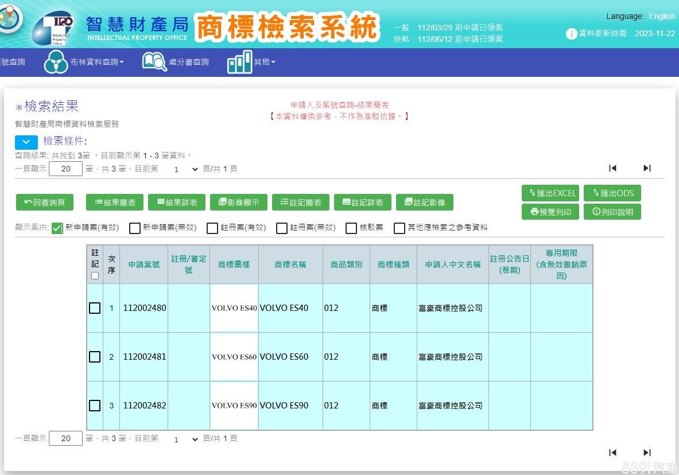Click application number 112002482

(x=145, y=405)
